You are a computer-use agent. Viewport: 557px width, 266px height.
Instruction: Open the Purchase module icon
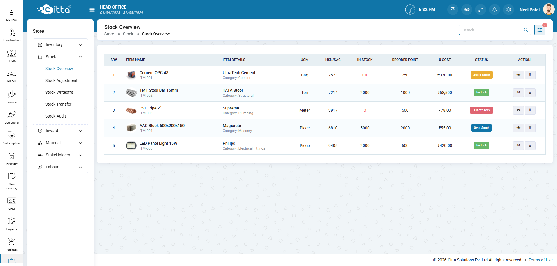pyautogui.click(x=12, y=244)
